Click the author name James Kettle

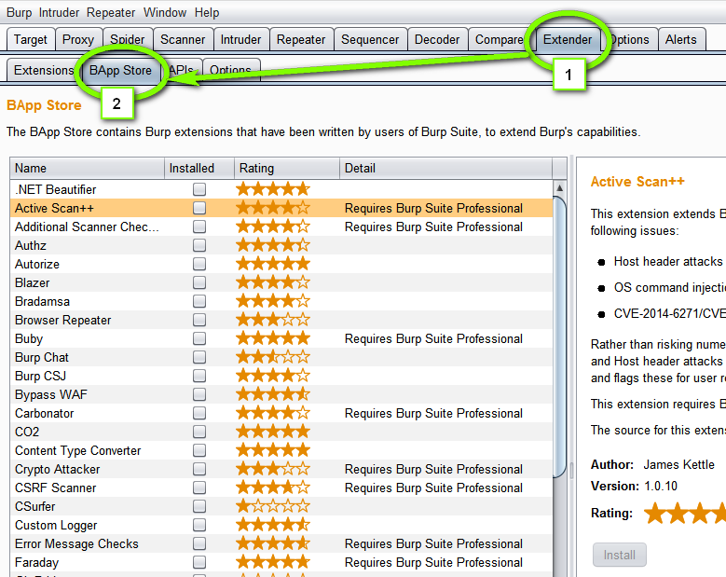point(678,464)
